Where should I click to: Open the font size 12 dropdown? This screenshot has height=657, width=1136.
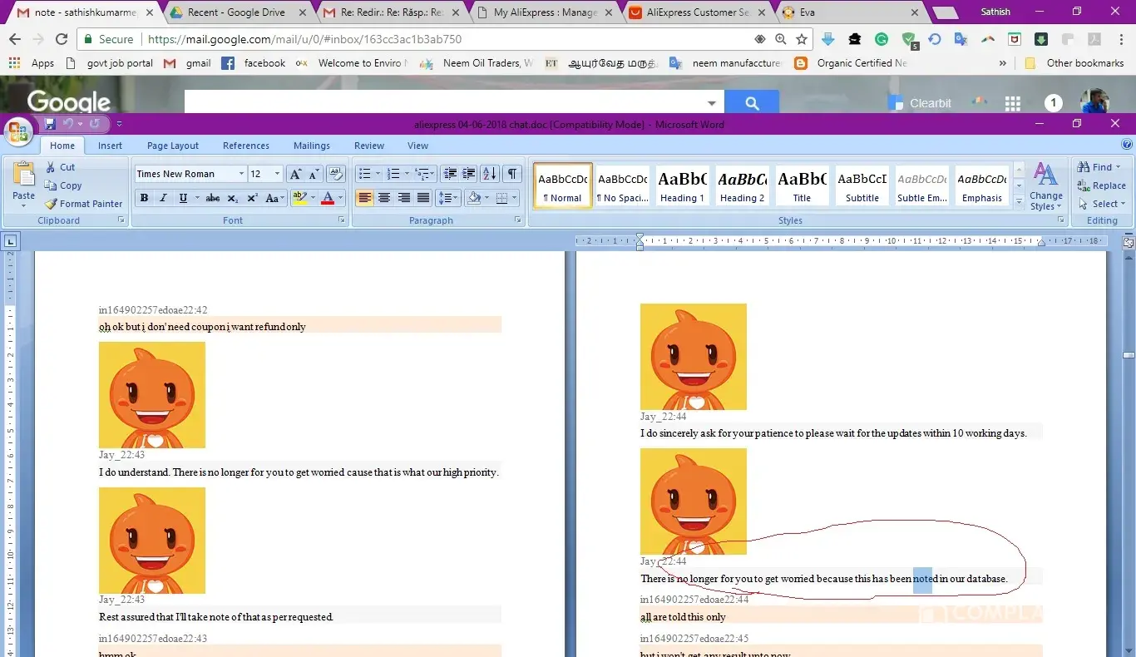(x=276, y=174)
